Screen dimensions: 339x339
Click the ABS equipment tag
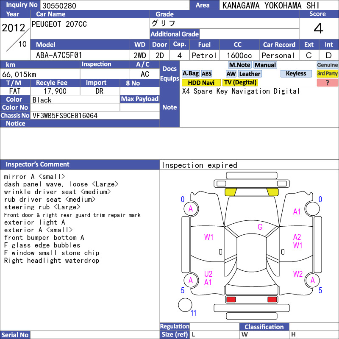pyautogui.click(x=206, y=74)
